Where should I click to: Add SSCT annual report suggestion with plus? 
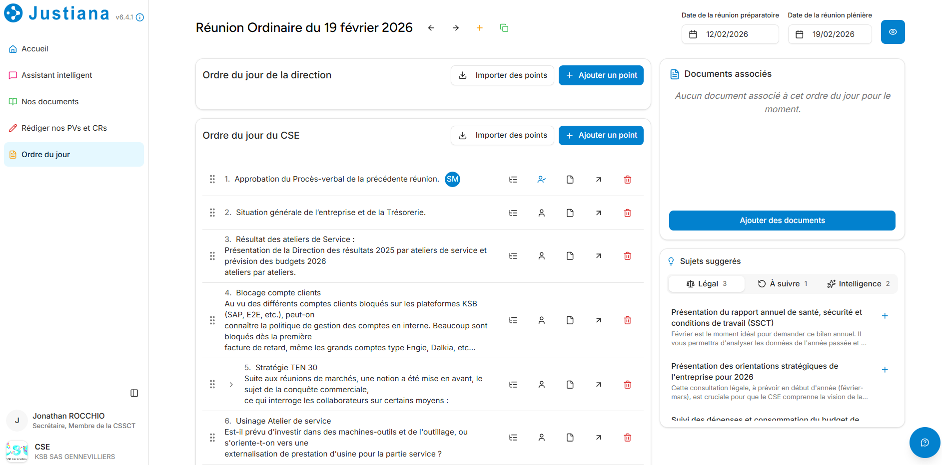tap(885, 316)
